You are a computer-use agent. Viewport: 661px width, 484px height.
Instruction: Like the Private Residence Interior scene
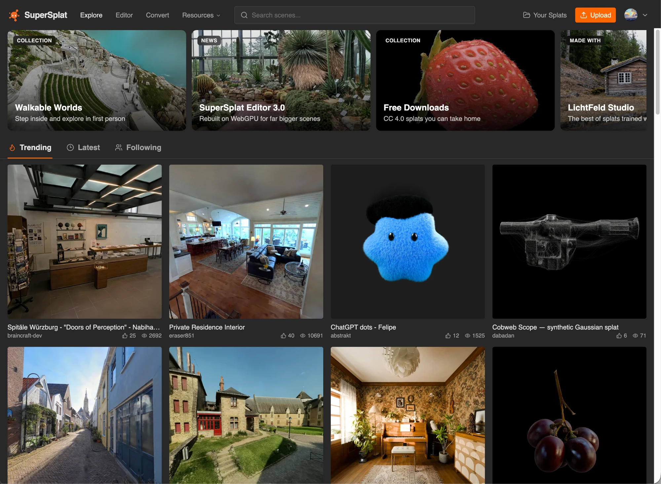click(x=283, y=336)
